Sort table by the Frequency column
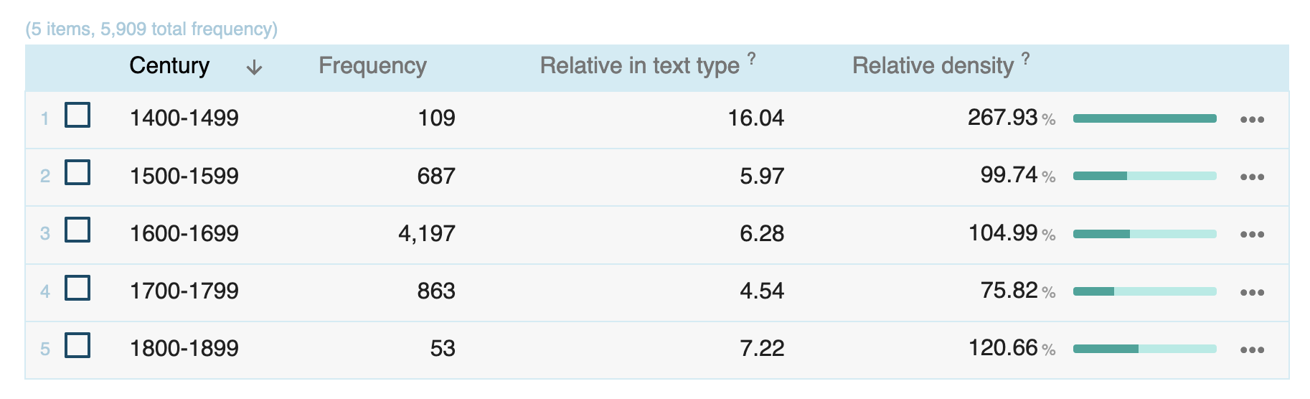Viewport: 1310px width, 399px height. coord(372,66)
